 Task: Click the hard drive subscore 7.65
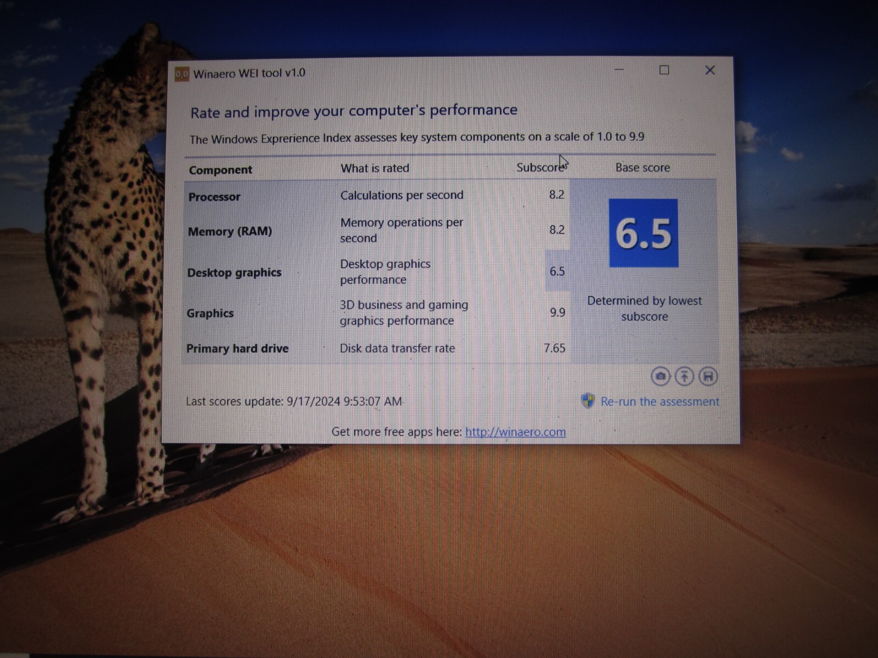(x=554, y=348)
